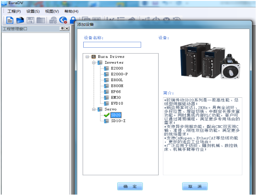Open the 工程(P) menu
The width and height of the screenshot is (258, 195).
point(14,11)
